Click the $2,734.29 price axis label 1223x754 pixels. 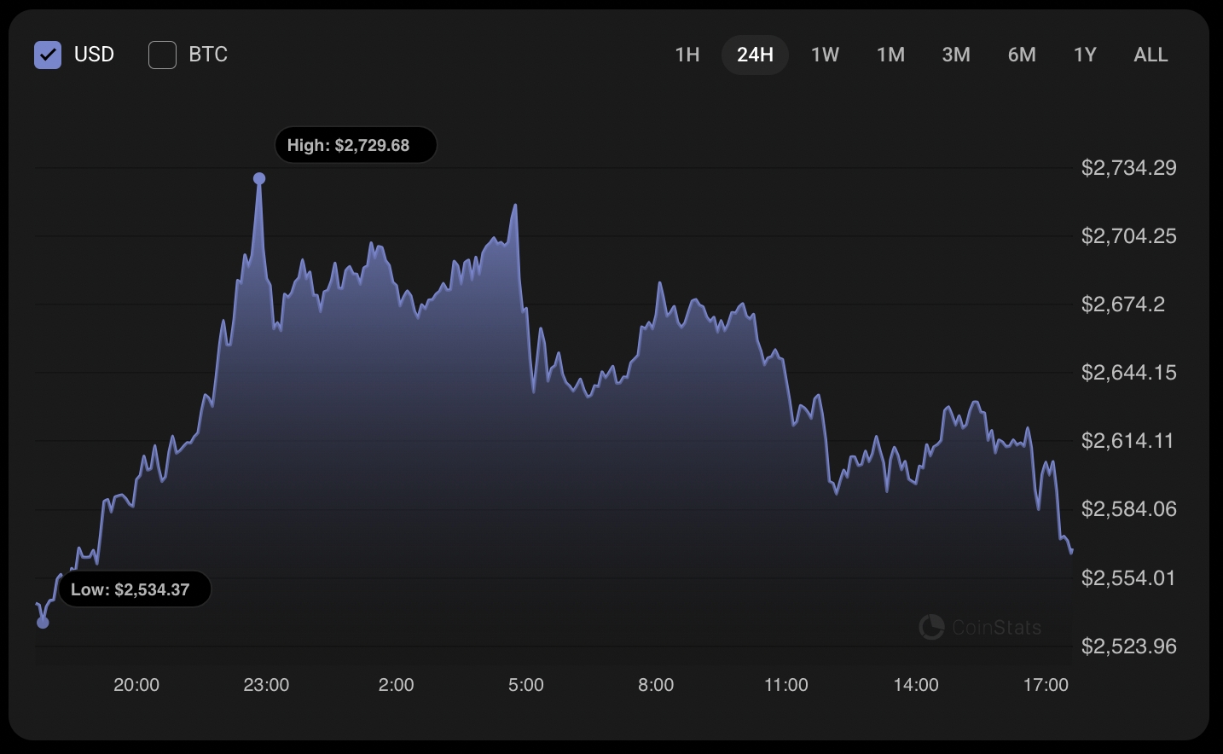1128,167
